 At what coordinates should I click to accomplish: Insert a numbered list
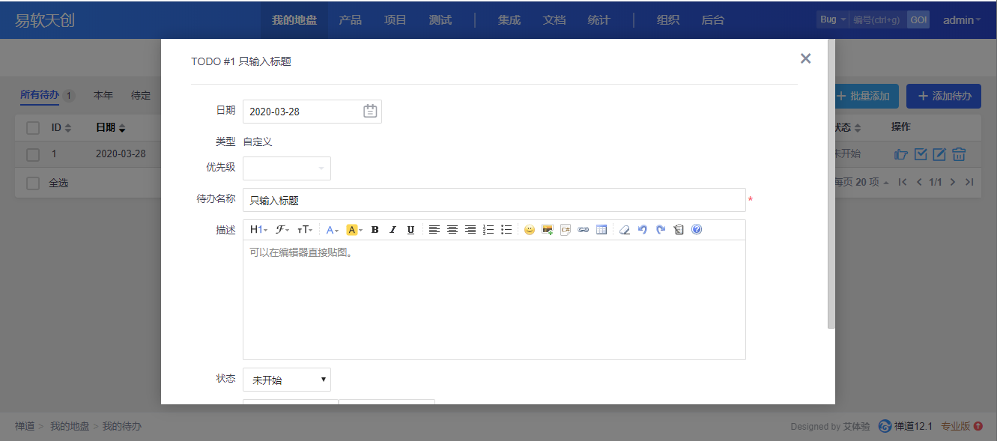pos(488,230)
